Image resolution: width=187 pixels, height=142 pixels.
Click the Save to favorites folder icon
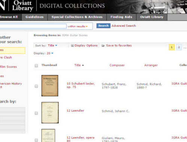point(103,46)
